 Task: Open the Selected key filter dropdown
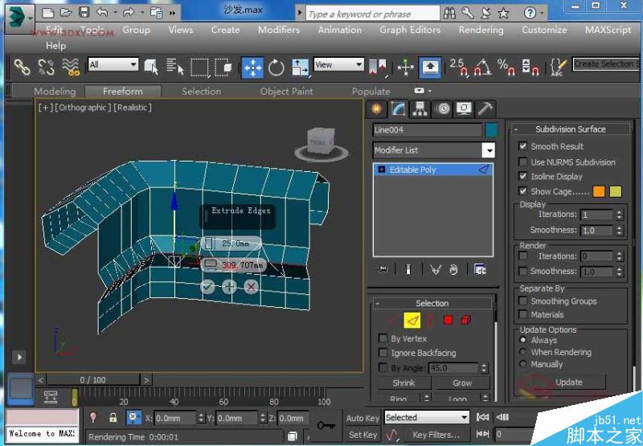pos(464,417)
